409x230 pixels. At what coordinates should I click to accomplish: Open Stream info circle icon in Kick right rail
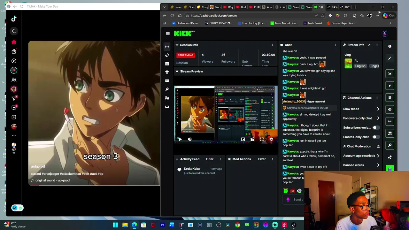click(390, 46)
